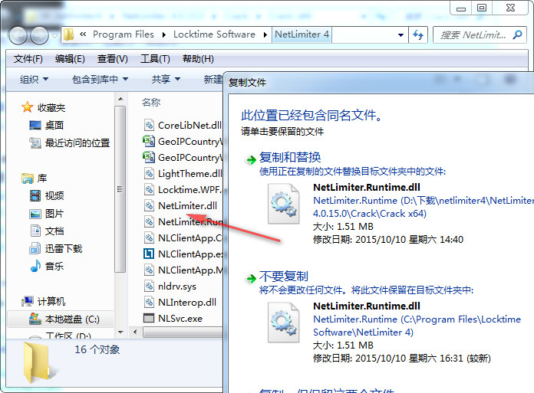Choose 不要复制 don't copy option

coord(284,277)
